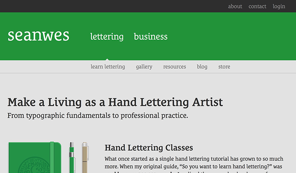The height and width of the screenshot is (173, 296).
Task: Click the typographic fundamentals subtitle text
Action: click(98, 116)
